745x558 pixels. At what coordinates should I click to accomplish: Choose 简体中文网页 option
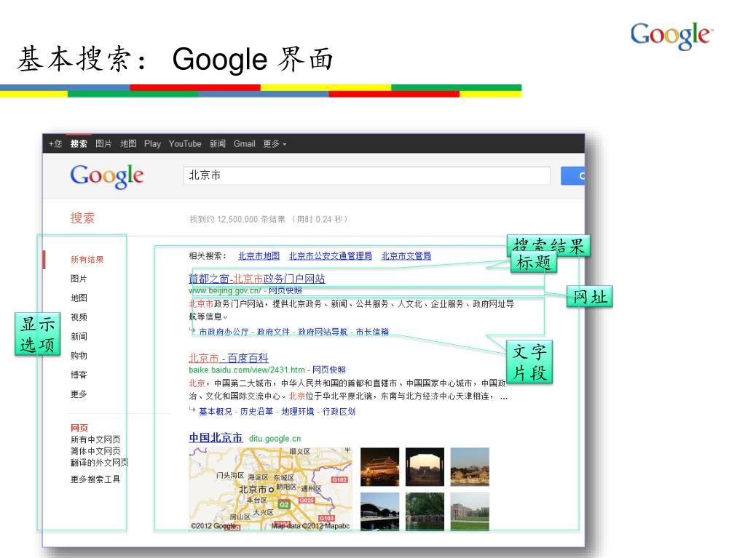[x=95, y=451]
